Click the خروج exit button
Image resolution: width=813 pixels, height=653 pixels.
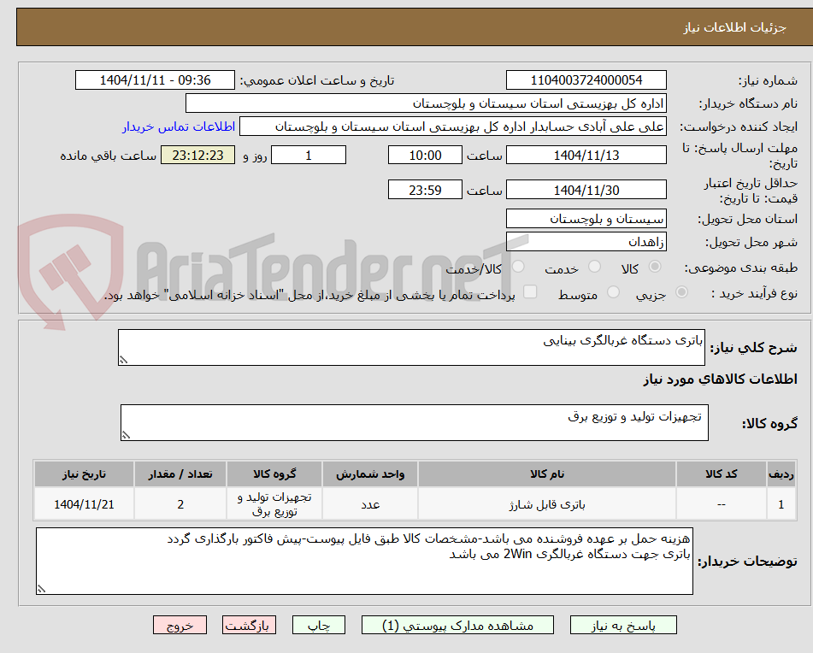[x=180, y=625]
